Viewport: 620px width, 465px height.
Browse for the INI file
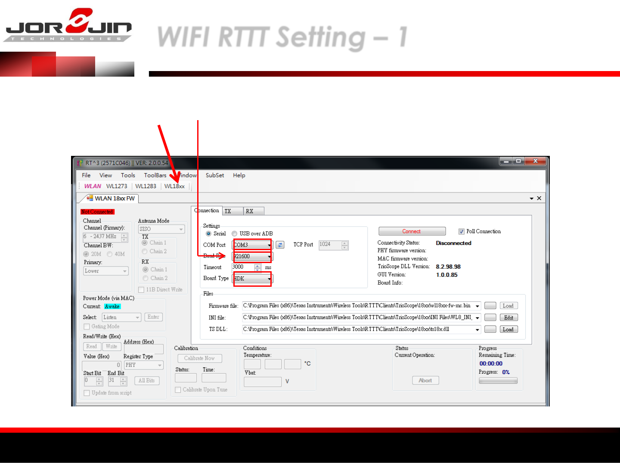[490, 317]
